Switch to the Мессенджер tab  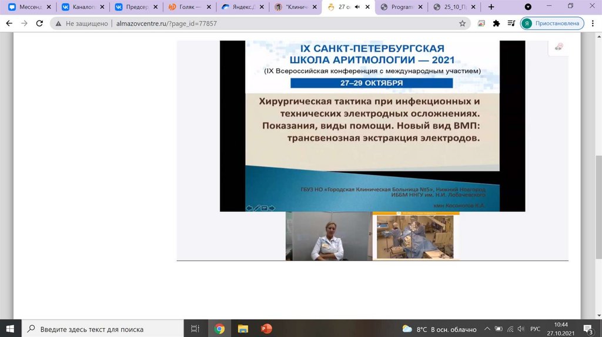(x=29, y=7)
